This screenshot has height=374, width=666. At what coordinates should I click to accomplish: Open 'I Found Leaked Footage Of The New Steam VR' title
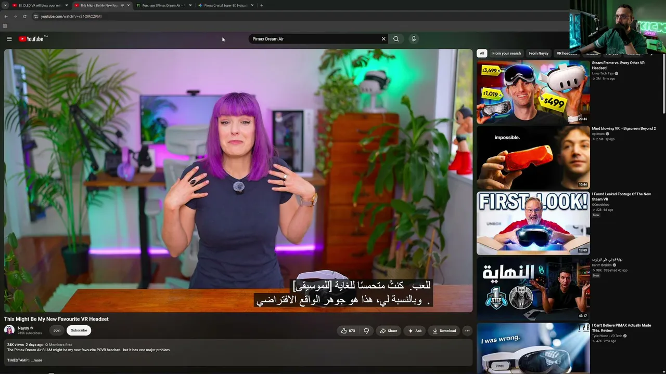[x=621, y=196]
